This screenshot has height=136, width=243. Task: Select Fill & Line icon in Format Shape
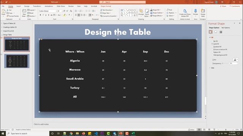click(x=210, y=32)
